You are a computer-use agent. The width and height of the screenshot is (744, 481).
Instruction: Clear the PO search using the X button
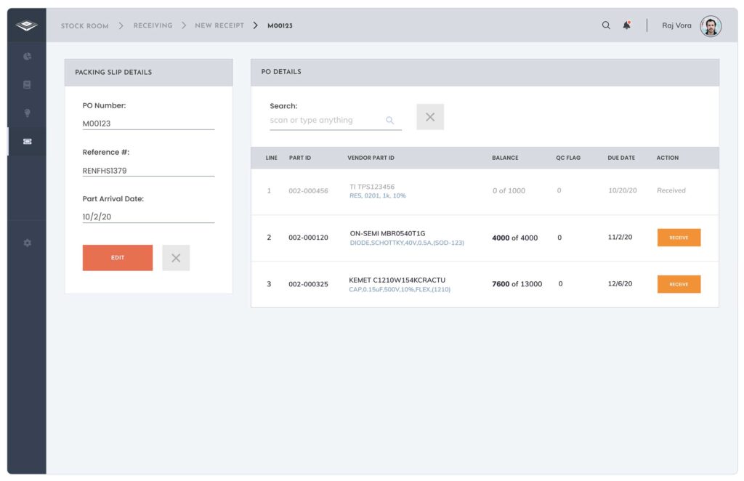click(429, 116)
